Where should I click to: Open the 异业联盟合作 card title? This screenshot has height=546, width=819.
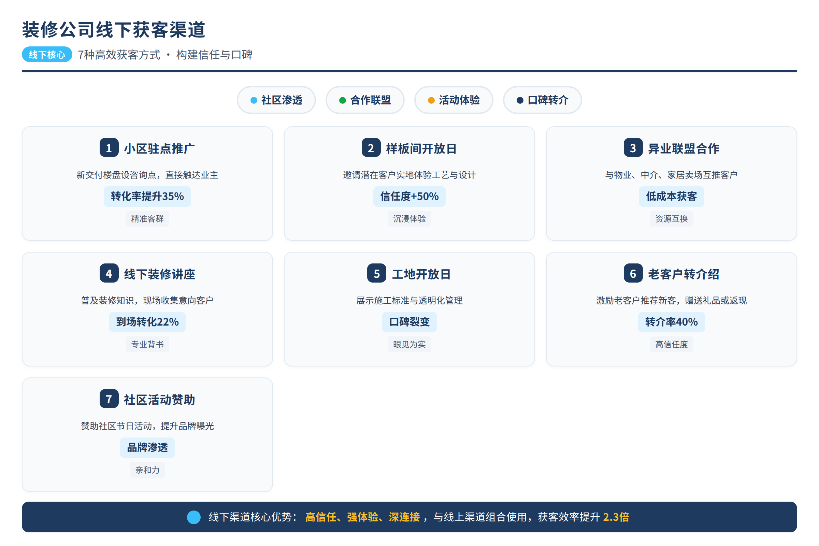[x=684, y=149]
